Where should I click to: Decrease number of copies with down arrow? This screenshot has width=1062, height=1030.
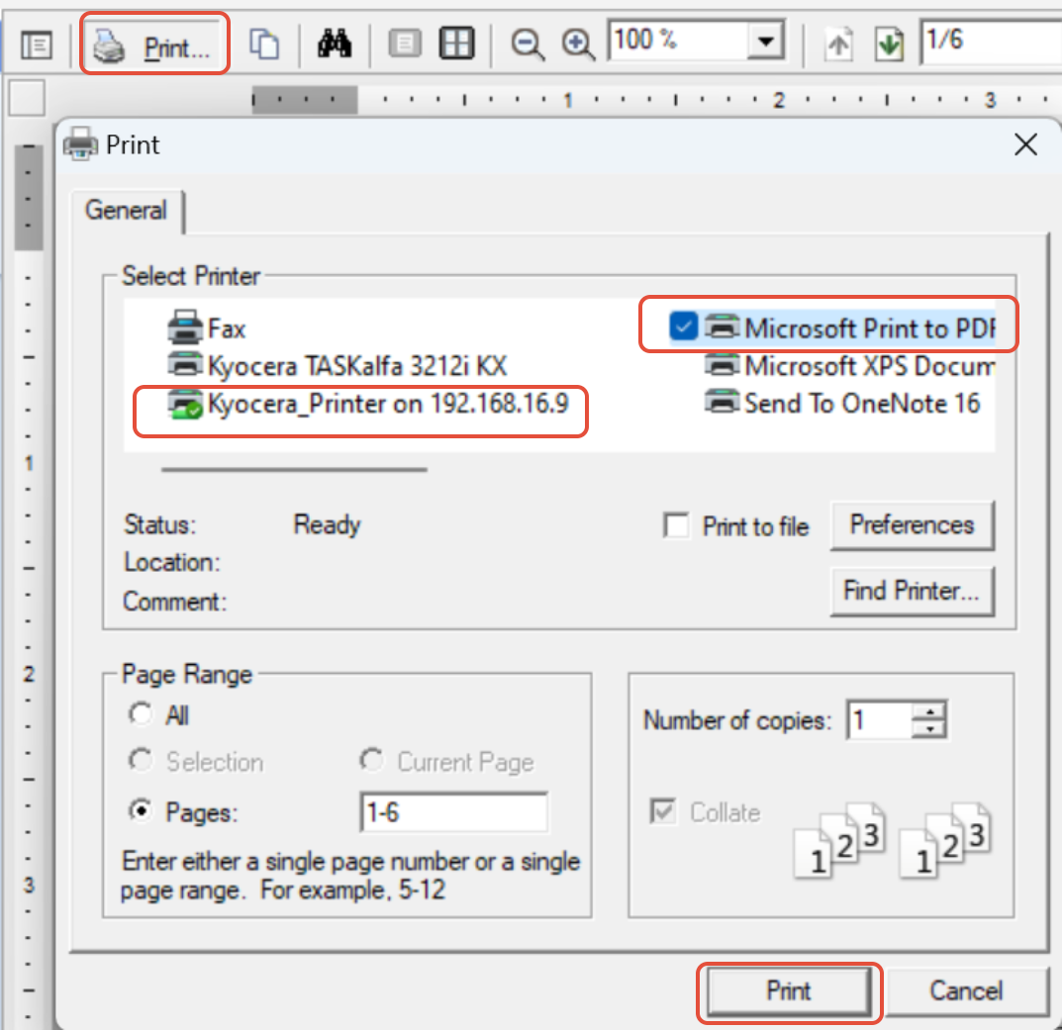[930, 729]
